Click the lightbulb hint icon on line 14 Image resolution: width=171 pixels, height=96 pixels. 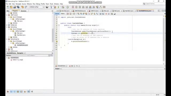[57, 41]
